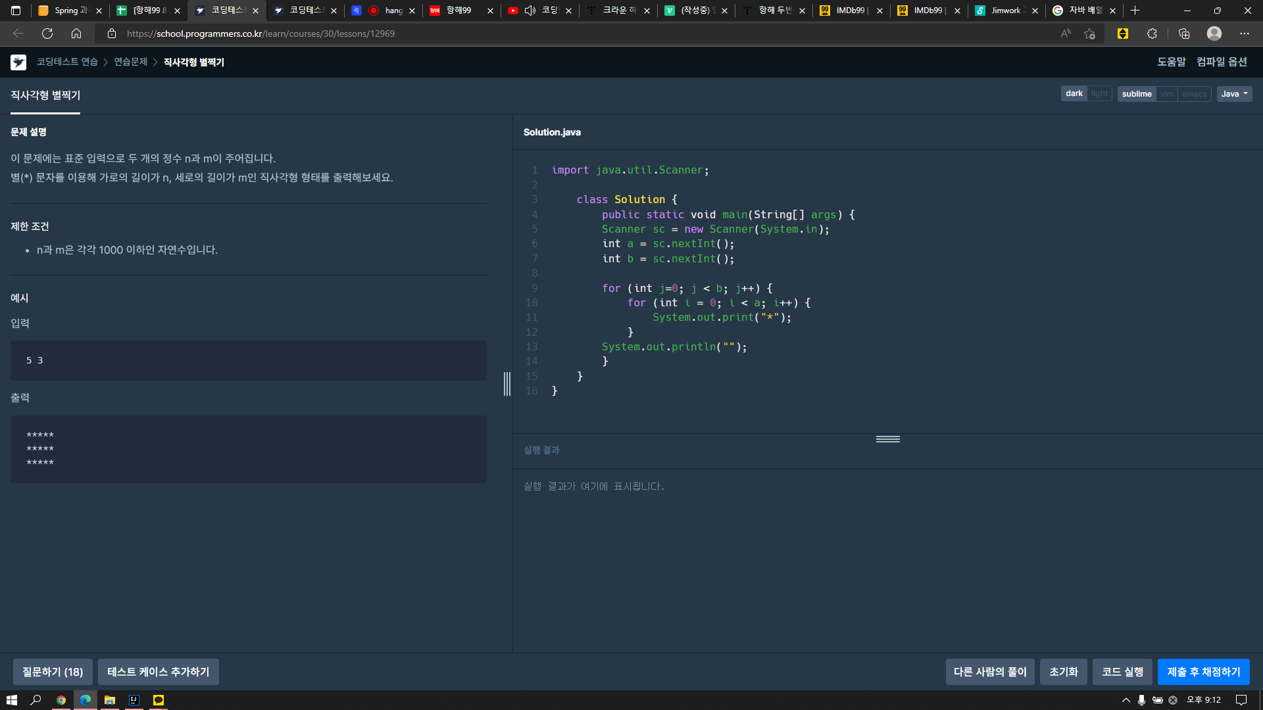The width and height of the screenshot is (1263, 710).
Task: Show hidden system tray icons
Action: (1126, 700)
